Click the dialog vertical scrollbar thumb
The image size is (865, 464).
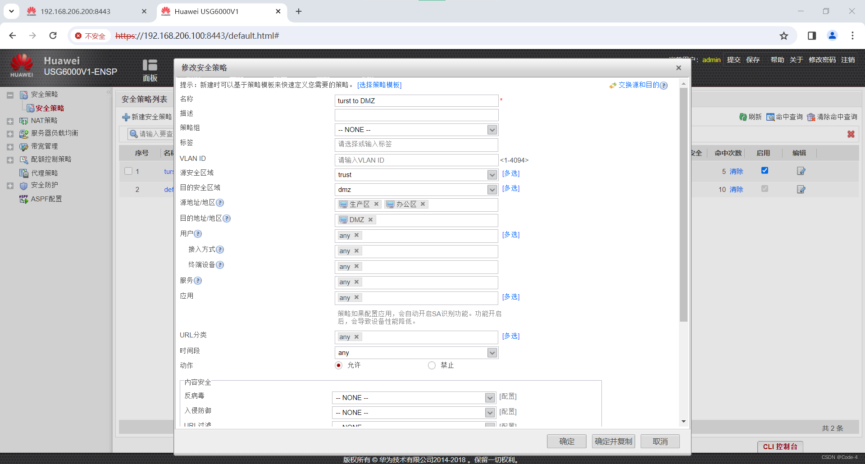[x=683, y=205]
